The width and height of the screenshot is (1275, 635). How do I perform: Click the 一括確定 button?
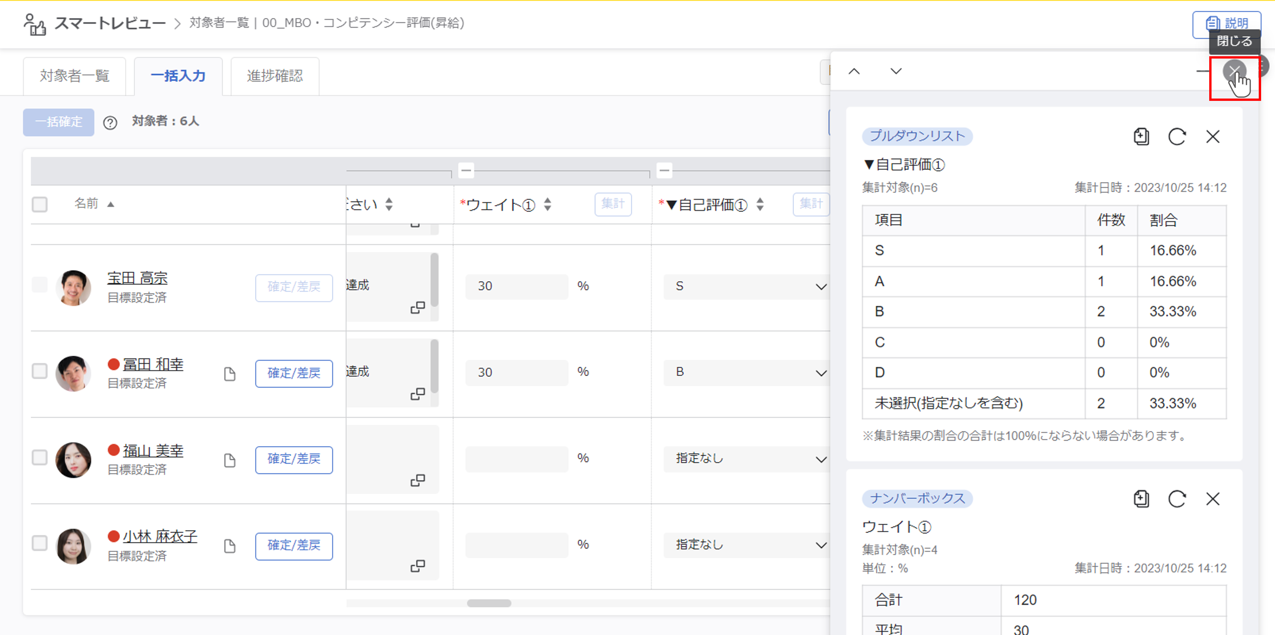click(59, 122)
